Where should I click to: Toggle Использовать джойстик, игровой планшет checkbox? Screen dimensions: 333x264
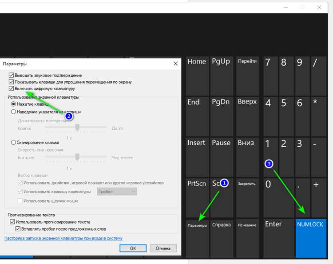20,183
